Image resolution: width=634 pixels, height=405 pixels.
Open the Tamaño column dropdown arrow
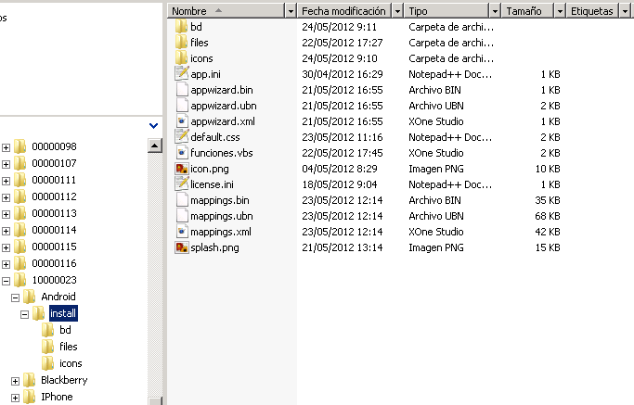(x=560, y=11)
